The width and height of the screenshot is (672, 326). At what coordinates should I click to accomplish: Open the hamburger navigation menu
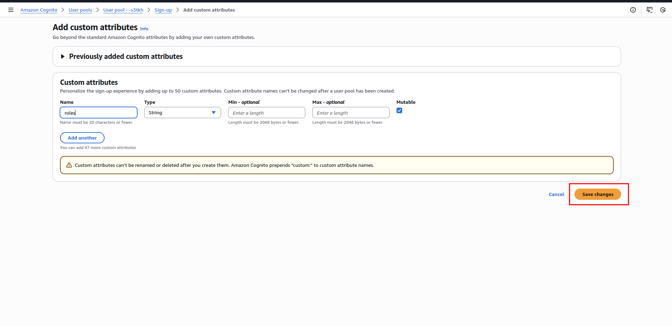(11, 10)
